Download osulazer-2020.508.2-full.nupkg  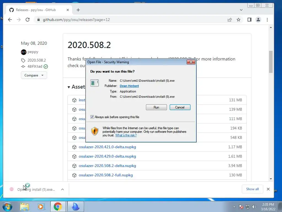click(x=106, y=175)
